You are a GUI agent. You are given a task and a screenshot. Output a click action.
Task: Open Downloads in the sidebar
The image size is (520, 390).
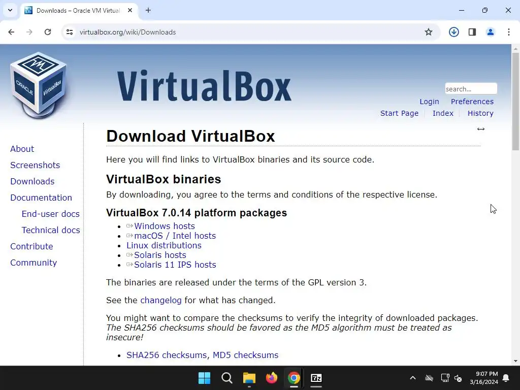pyautogui.click(x=32, y=181)
